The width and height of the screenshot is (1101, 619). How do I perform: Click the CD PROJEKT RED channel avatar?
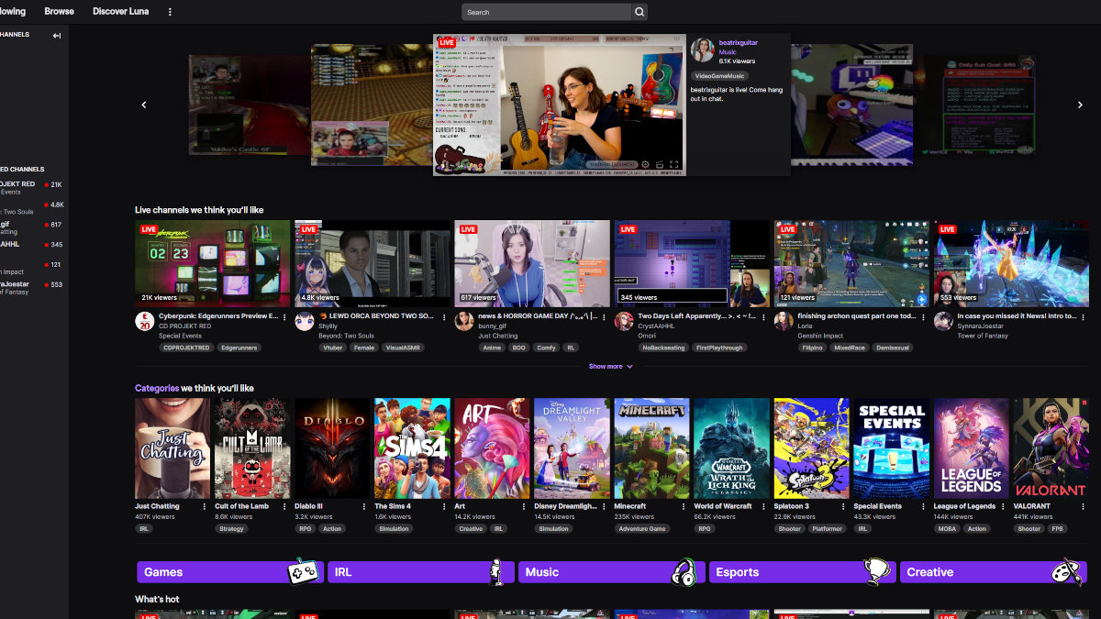point(144,321)
